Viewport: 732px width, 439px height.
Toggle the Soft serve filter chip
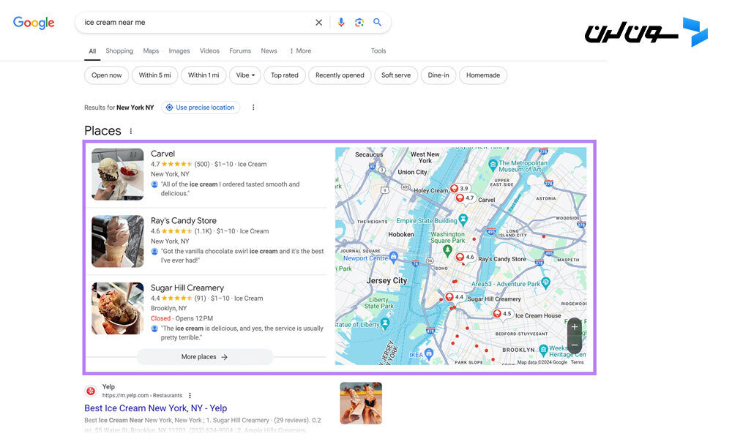click(x=396, y=75)
